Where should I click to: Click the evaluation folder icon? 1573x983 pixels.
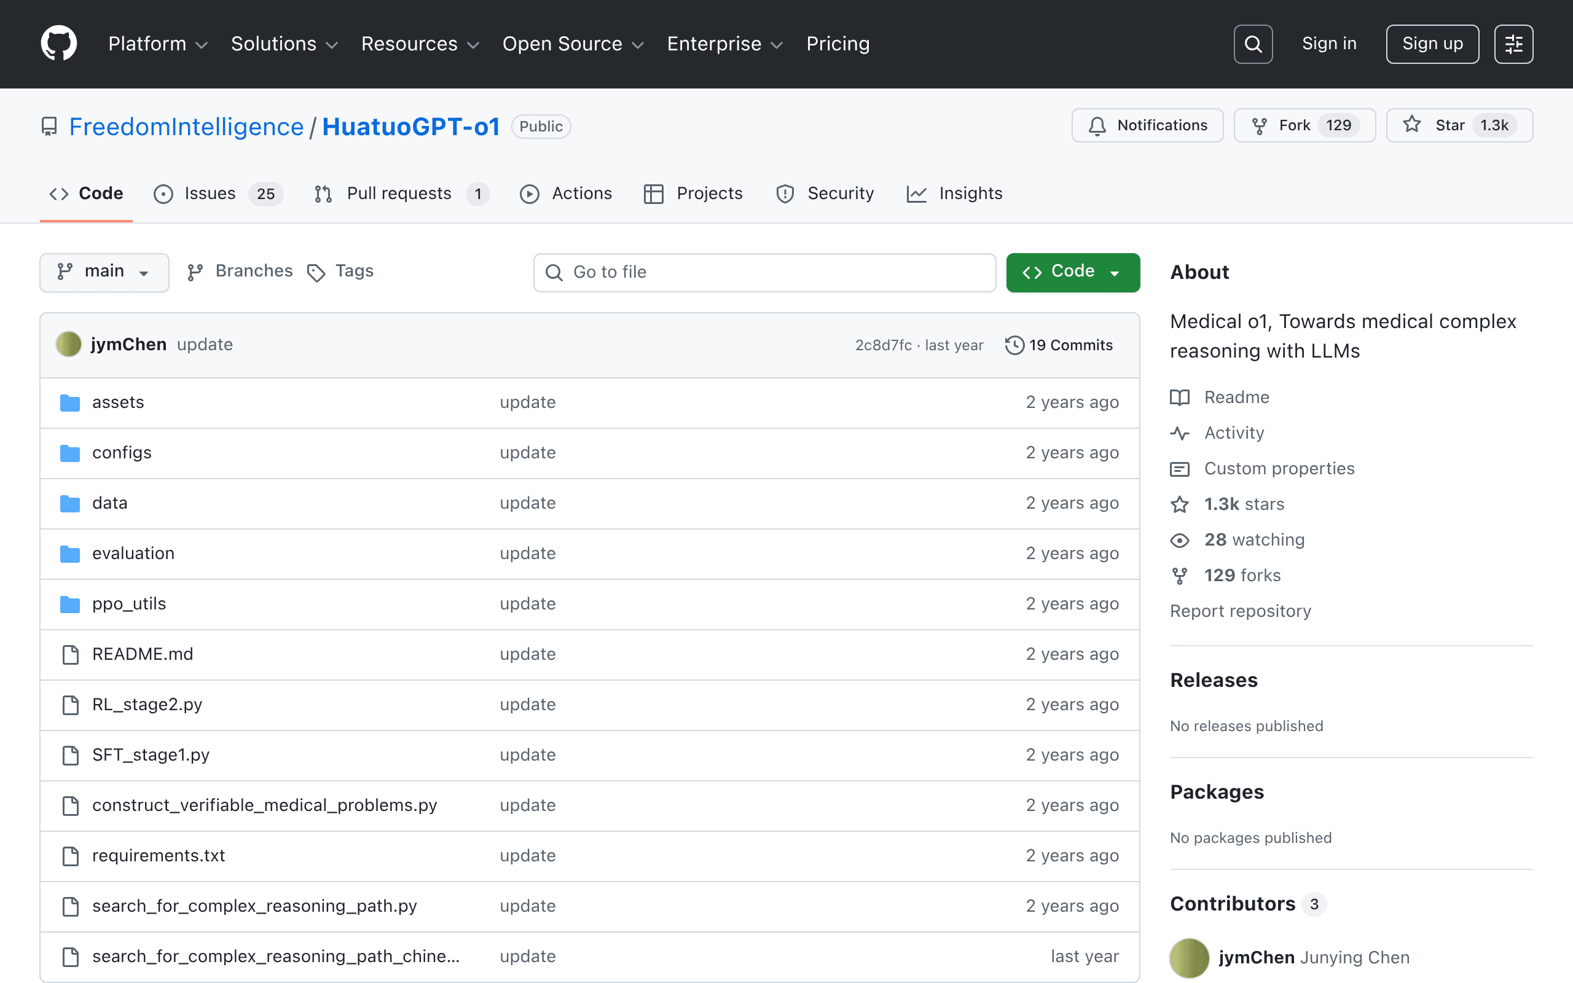pos(70,554)
